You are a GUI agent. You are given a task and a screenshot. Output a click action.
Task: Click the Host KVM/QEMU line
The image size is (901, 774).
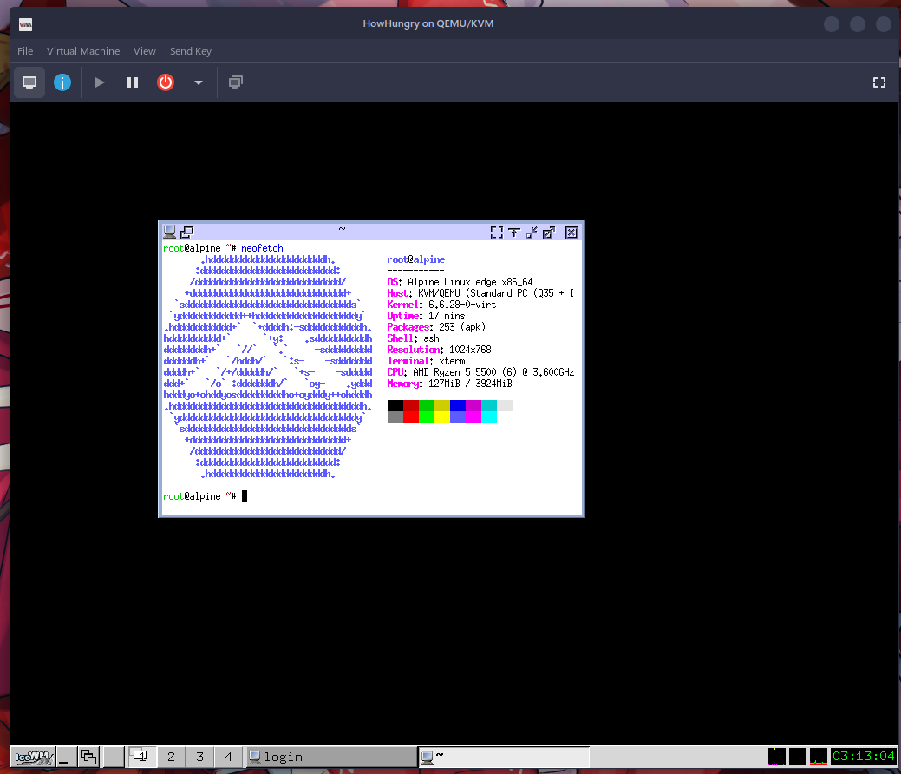480,293
